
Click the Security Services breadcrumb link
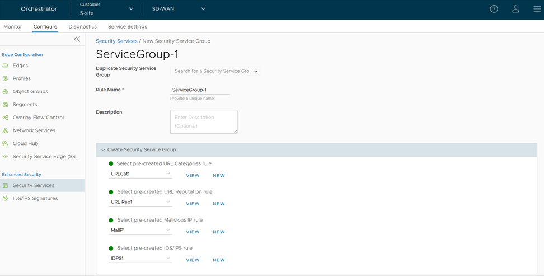click(x=116, y=41)
